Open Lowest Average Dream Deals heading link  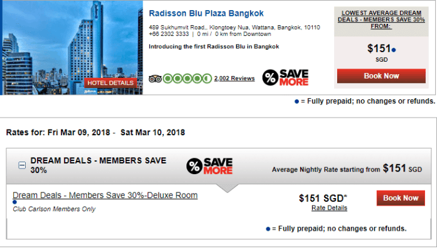pos(381,19)
